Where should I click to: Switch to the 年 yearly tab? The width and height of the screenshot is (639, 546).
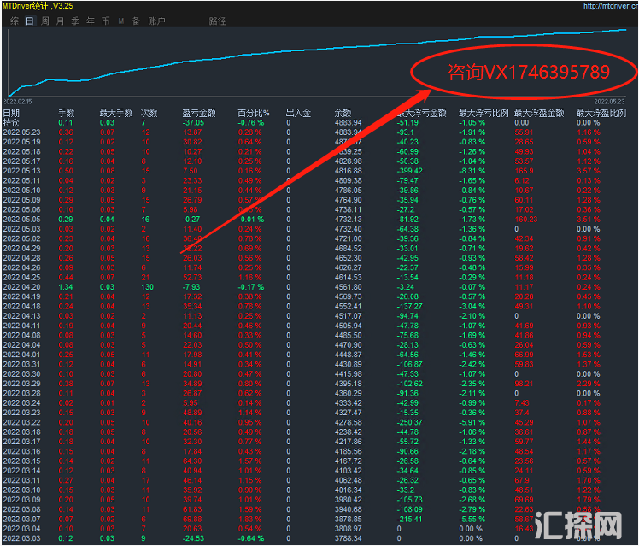point(91,20)
